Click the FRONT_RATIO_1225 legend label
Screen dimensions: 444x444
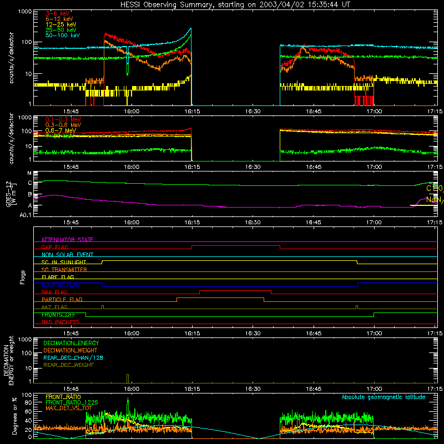(72, 402)
